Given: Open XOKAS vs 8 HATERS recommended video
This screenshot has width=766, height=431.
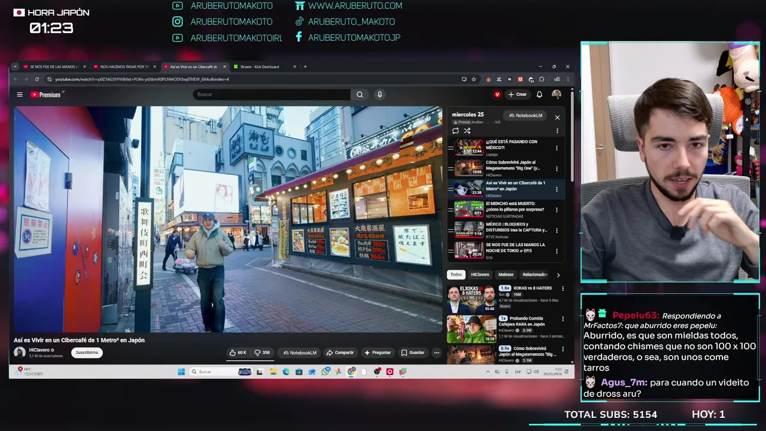Looking at the screenshot, I should tap(472, 298).
